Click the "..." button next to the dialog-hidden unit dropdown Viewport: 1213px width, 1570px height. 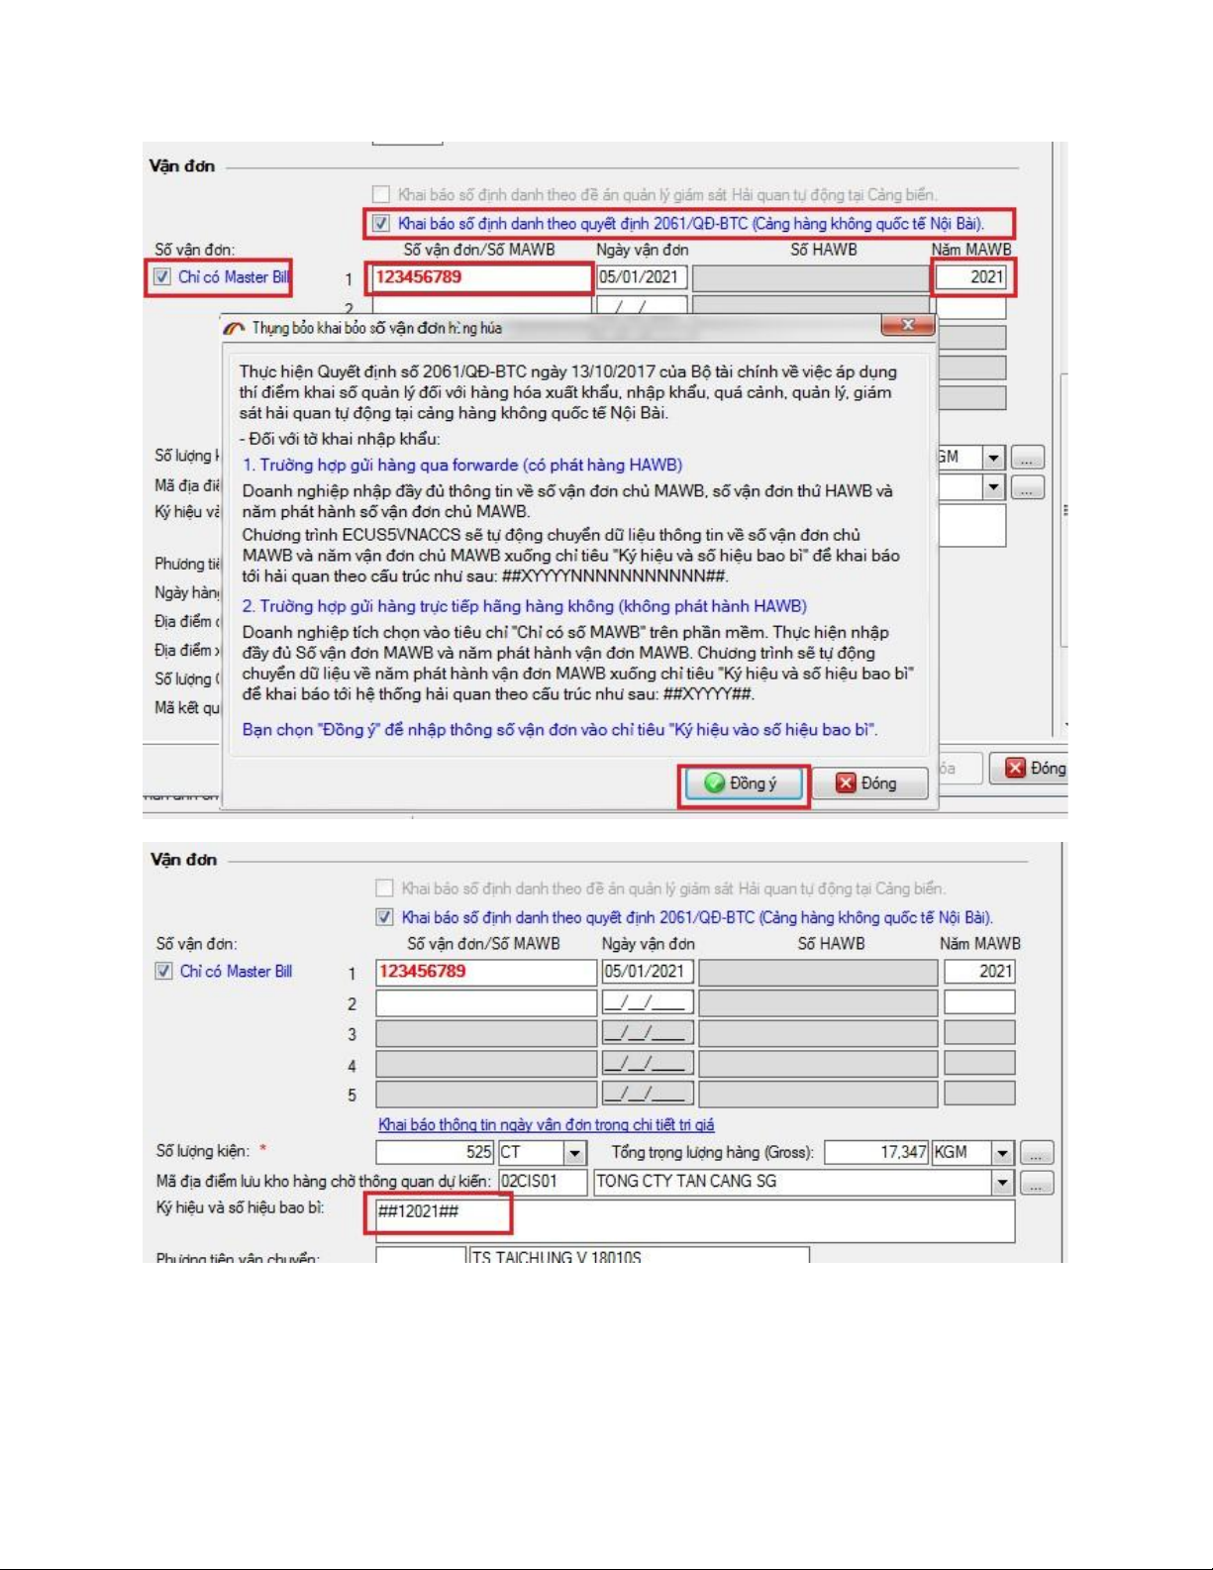point(1029,459)
